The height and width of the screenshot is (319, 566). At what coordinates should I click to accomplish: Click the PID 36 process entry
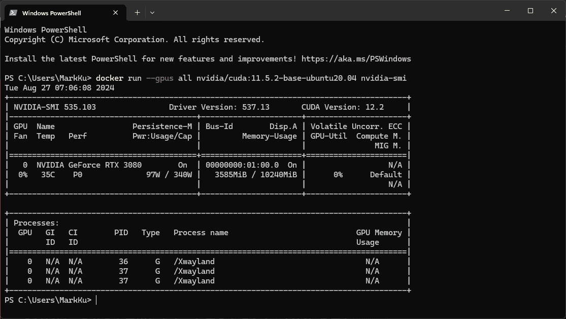(x=123, y=262)
